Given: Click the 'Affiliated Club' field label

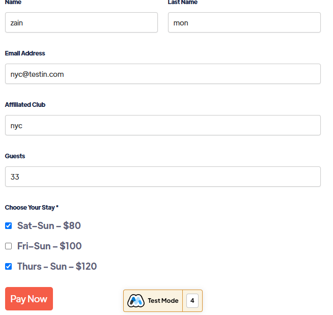Looking at the screenshot, I should pos(25,105).
